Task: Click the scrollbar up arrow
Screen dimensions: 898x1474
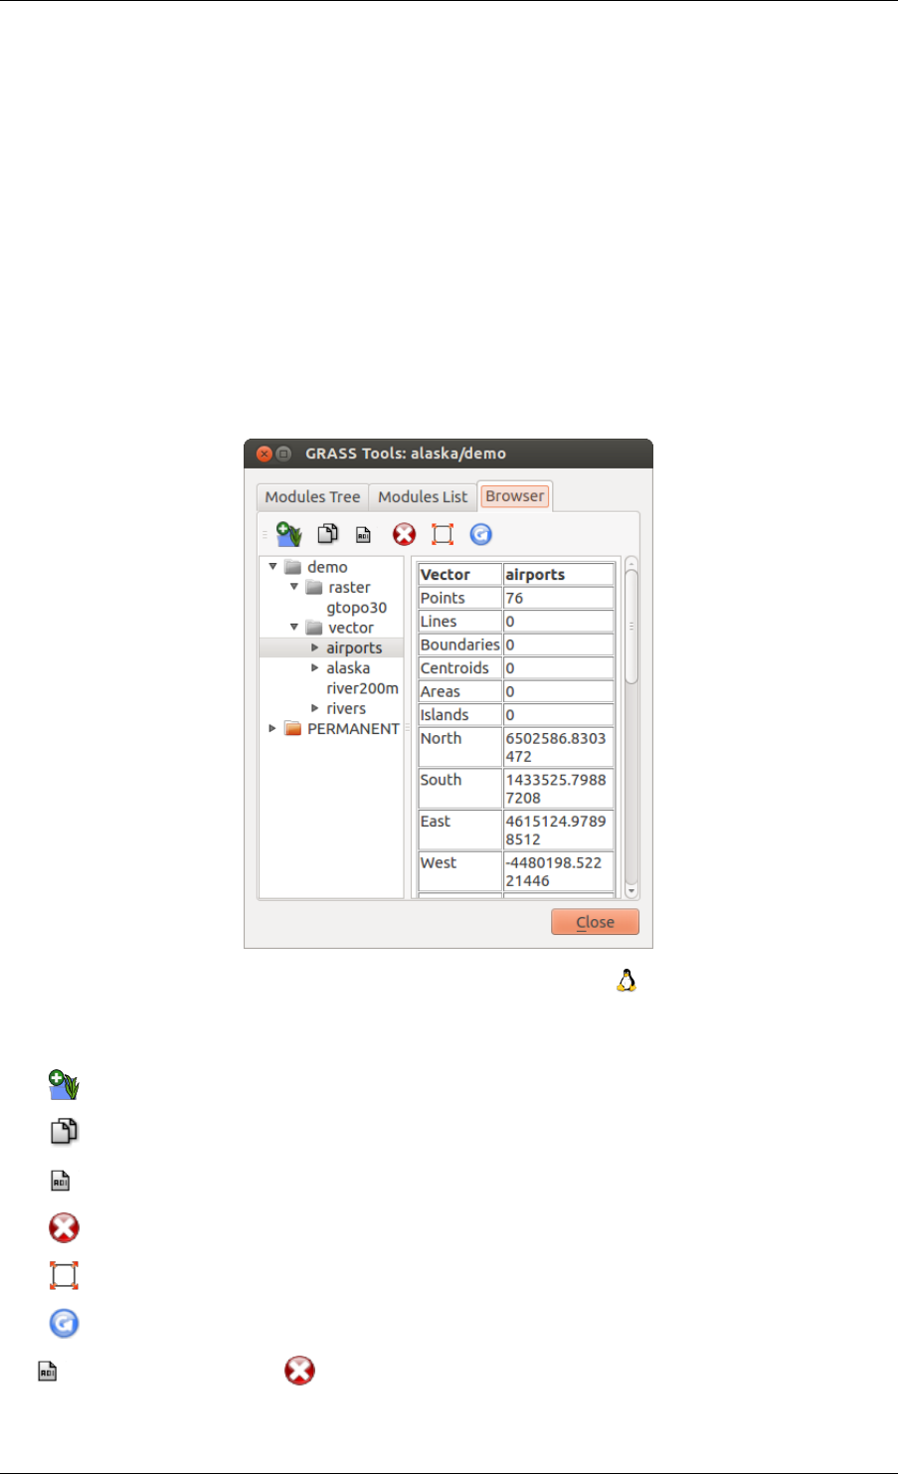Action: tap(630, 563)
